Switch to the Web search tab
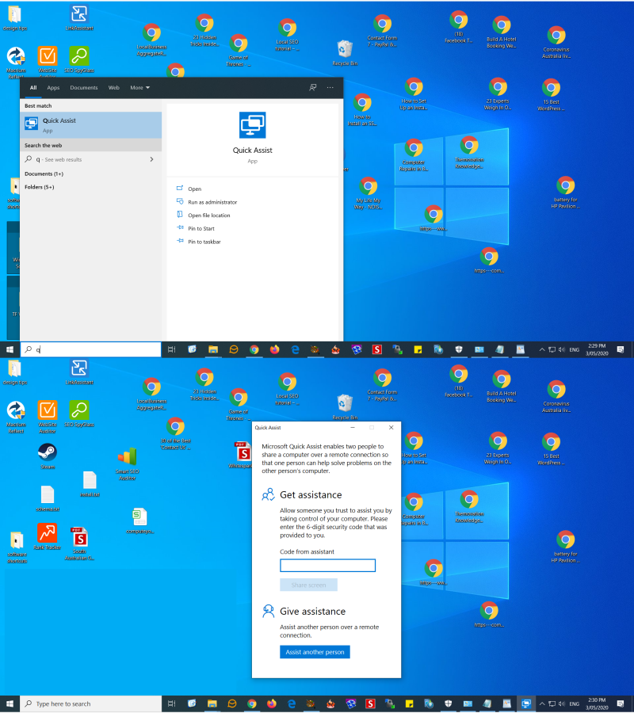Image resolution: width=634 pixels, height=713 pixels. pos(113,88)
